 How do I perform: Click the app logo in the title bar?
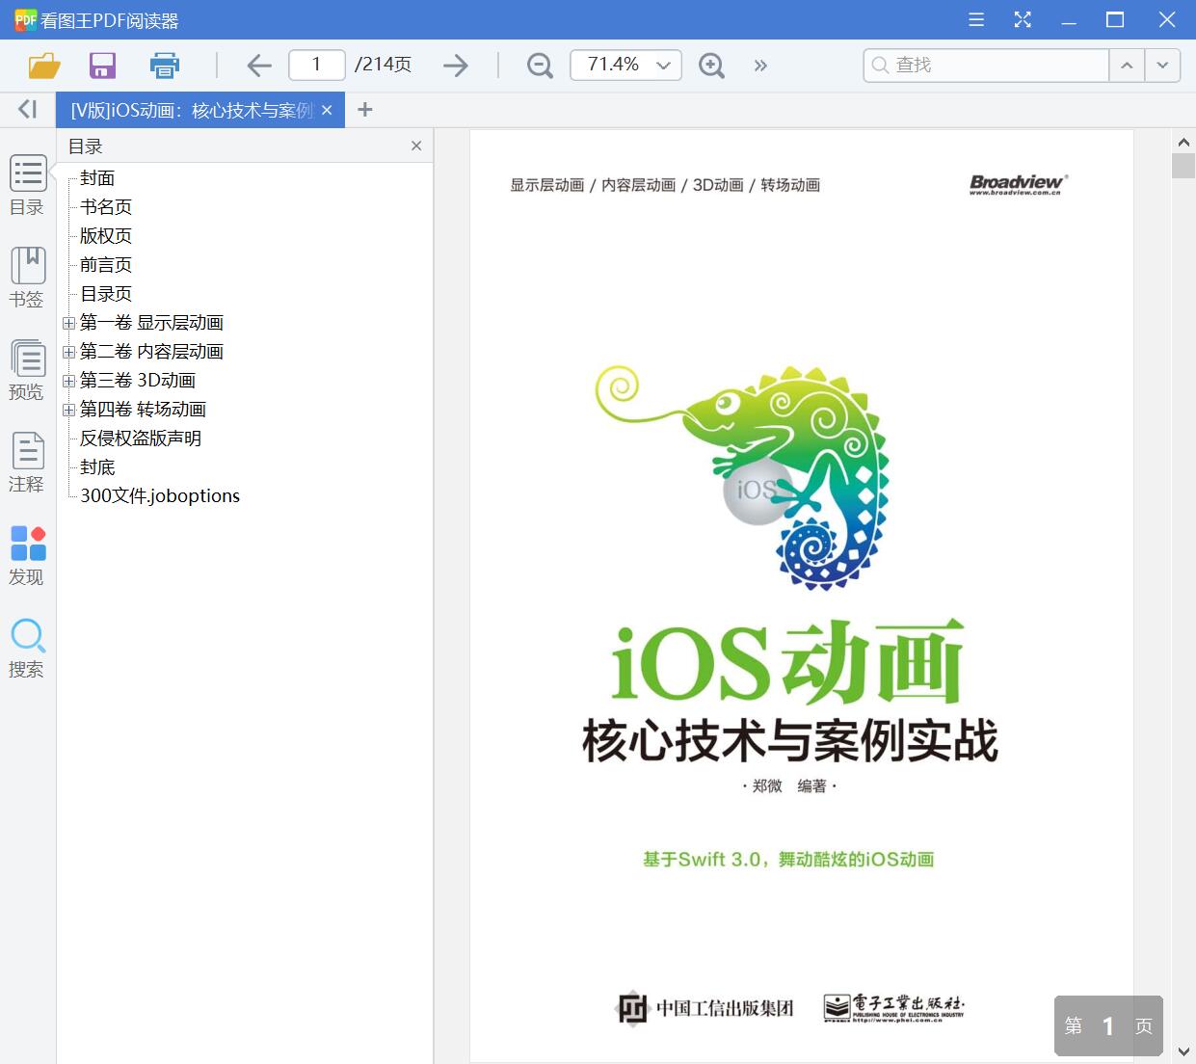coord(25,19)
